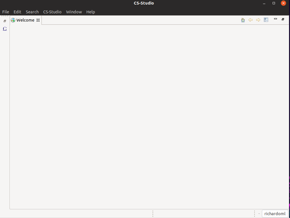The height and width of the screenshot is (218, 290).
Task: Click the dash indicator in status bar
Action: pyautogui.click(x=259, y=214)
